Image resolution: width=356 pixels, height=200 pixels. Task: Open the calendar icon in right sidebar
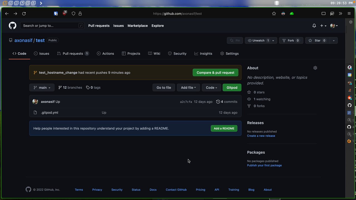[350, 75]
